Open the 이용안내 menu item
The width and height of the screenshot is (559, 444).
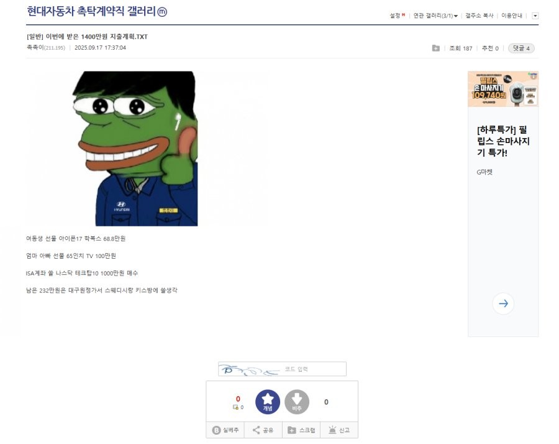[x=511, y=16]
